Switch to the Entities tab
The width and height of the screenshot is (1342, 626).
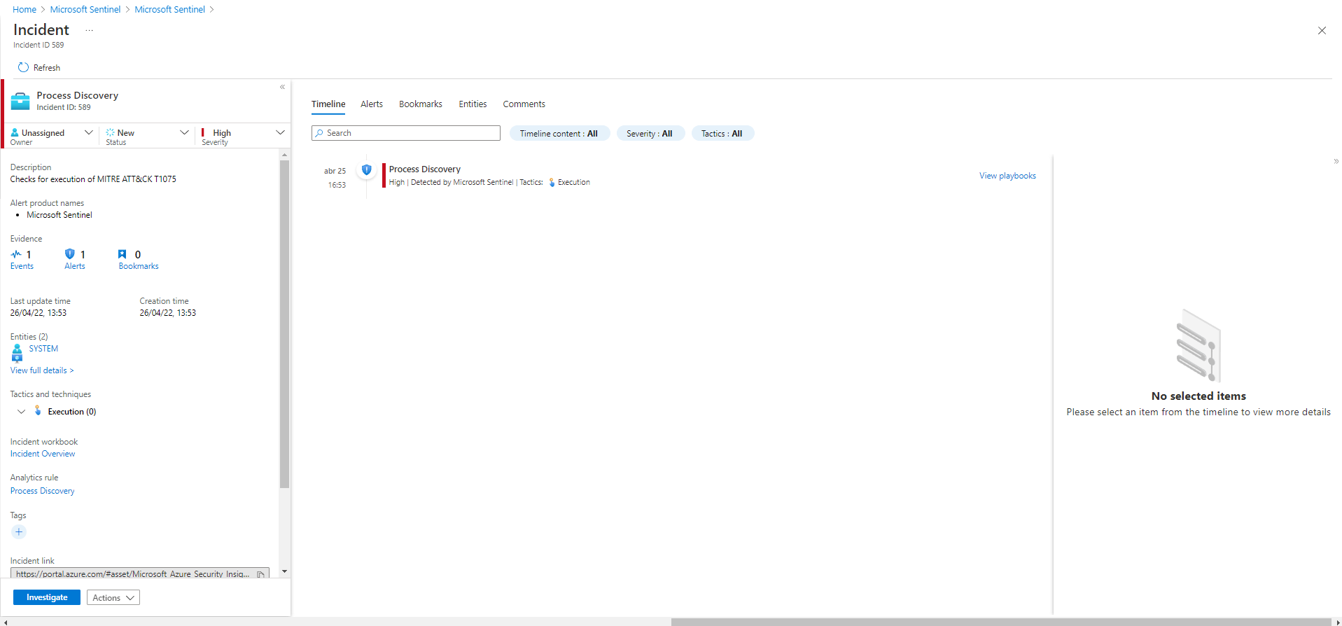tap(473, 104)
